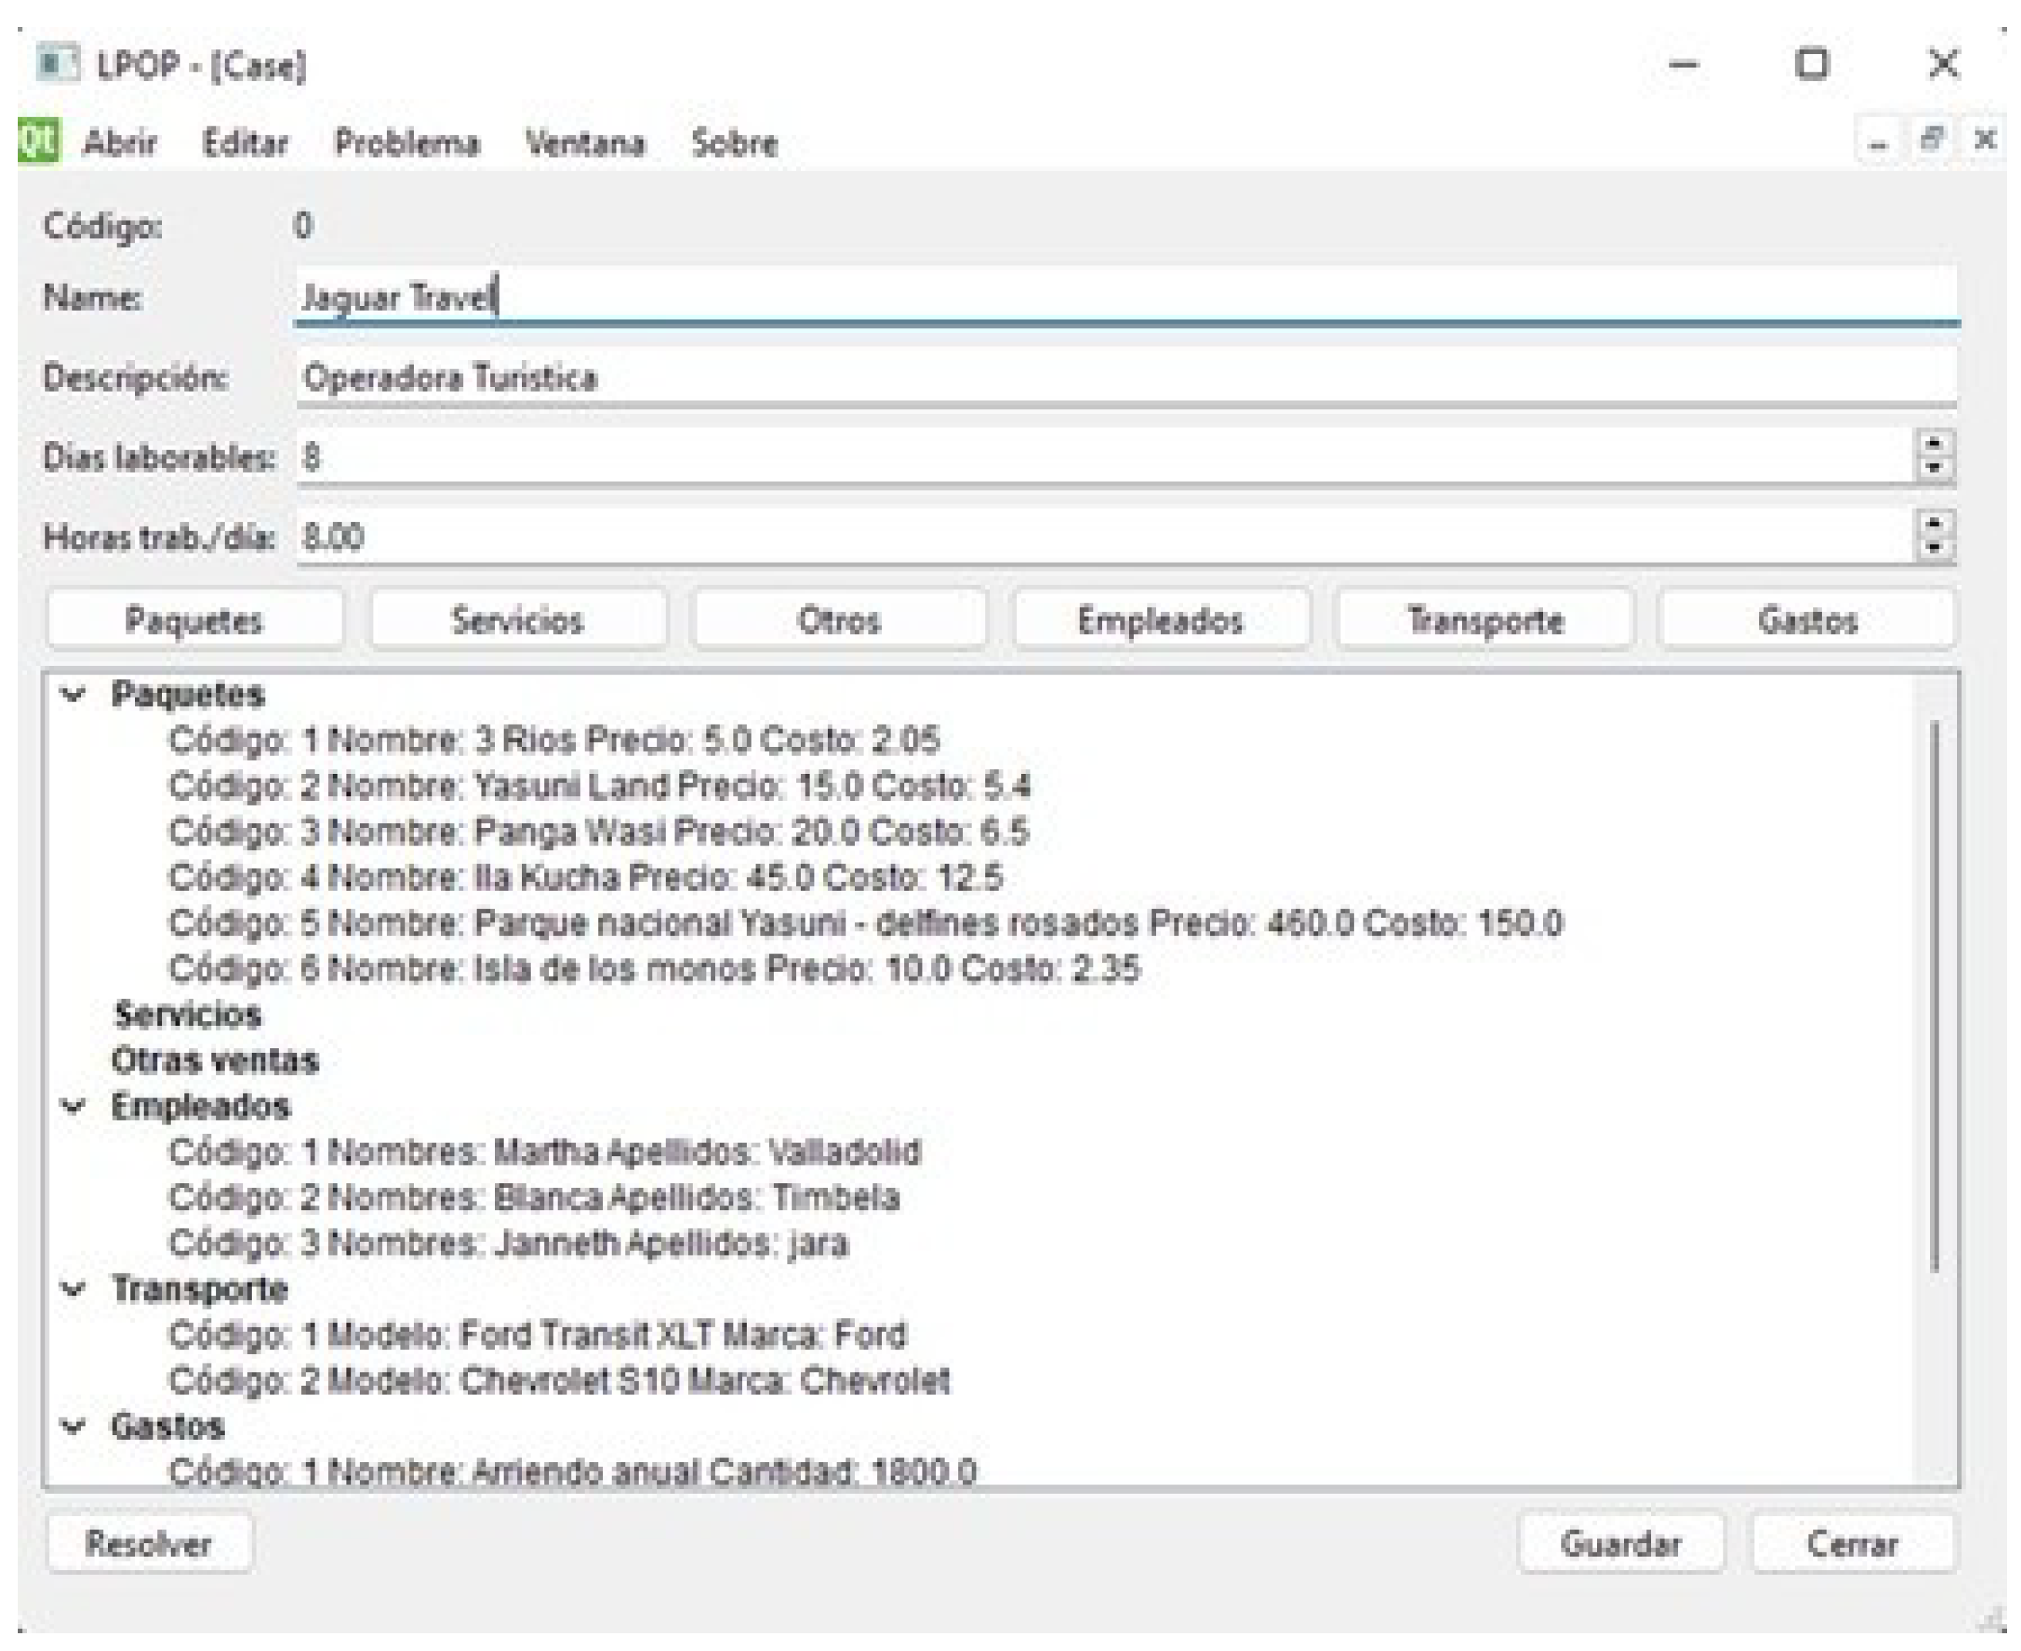The width and height of the screenshot is (2021, 1651).
Task: Click the LPOP application icon in title bar
Action: 57,65
